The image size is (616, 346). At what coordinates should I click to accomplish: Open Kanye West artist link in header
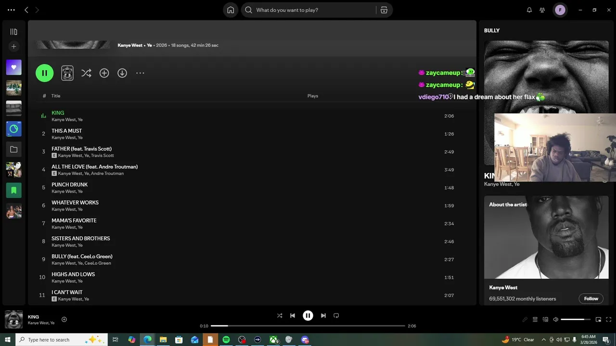130,45
